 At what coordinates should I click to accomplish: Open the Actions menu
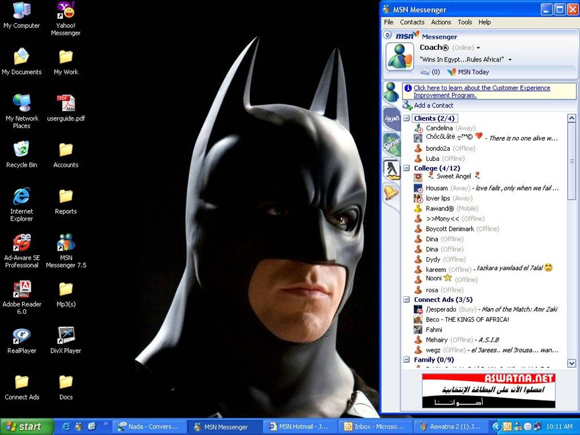[x=441, y=22]
